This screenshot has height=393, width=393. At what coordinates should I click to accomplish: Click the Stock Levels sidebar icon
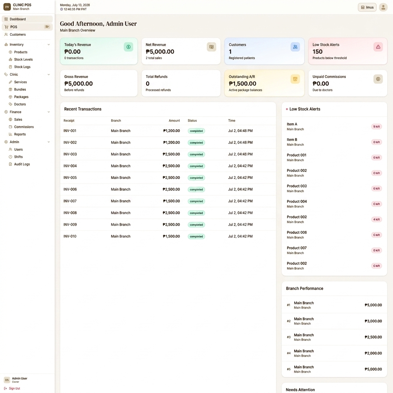(x=10, y=59)
